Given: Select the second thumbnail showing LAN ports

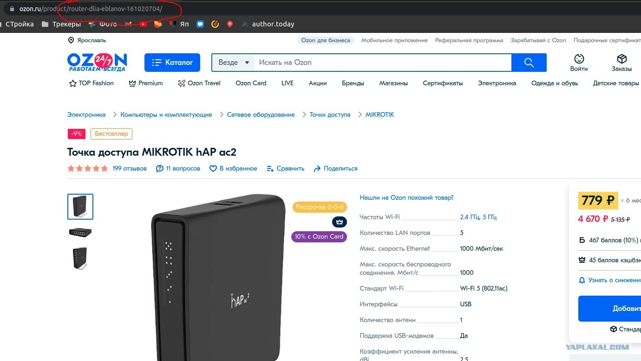Looking at the screenshot, I should tap(80, 232).
